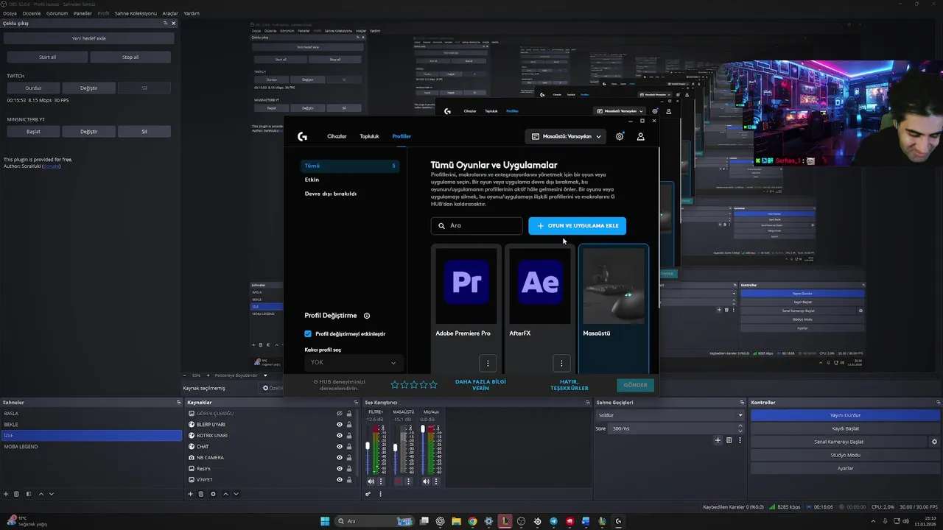Open Sahne Koleksiyonu menu
This screenshot has height=530, width=943.
(136, 13)
